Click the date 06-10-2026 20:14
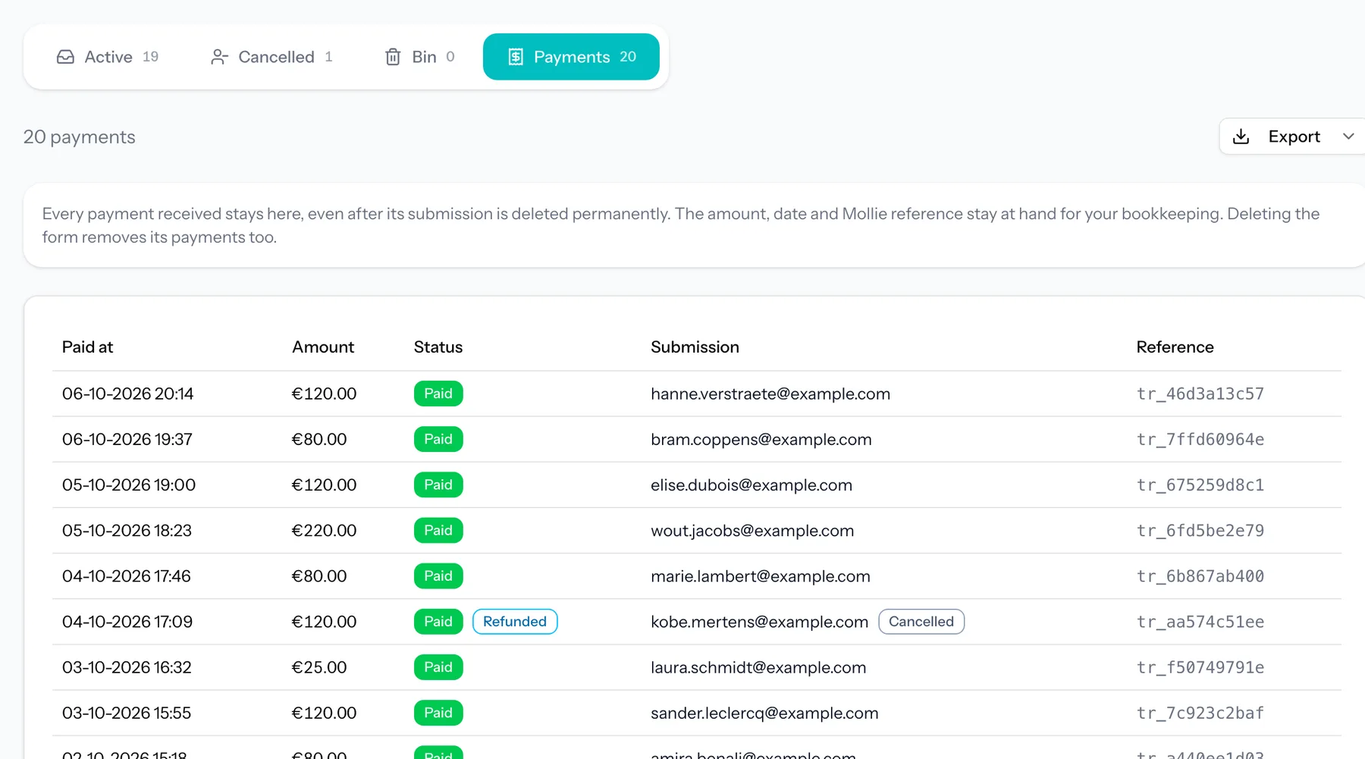Viewport: 1365px width, 759px height. (127, 394)
